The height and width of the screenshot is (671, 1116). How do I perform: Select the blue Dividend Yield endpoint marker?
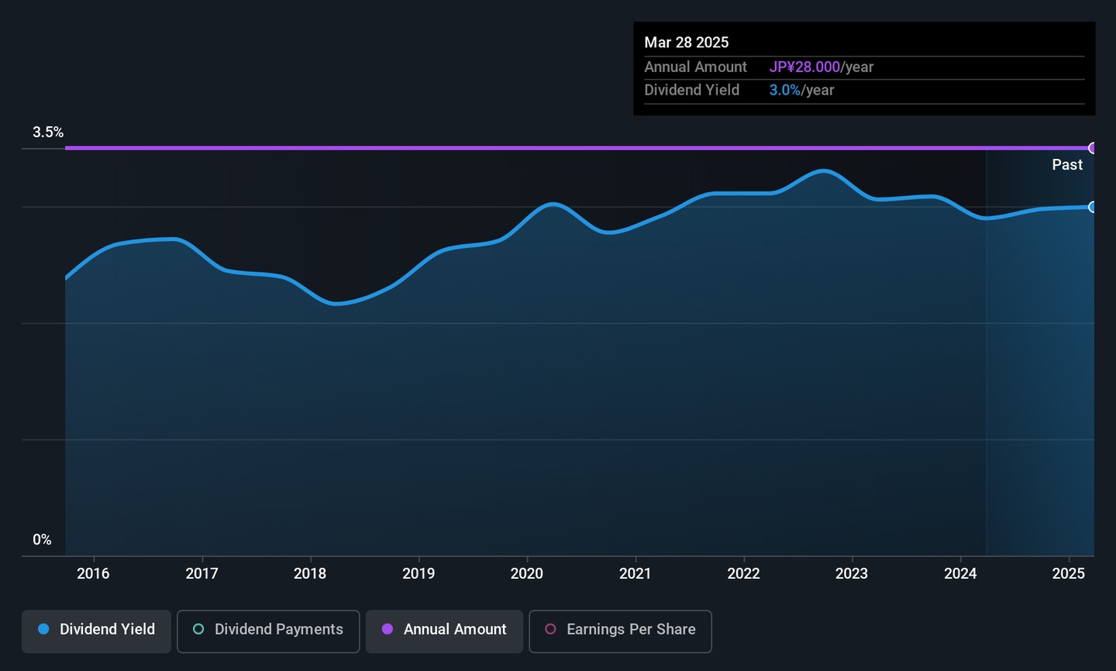(x=1093, y=207)
